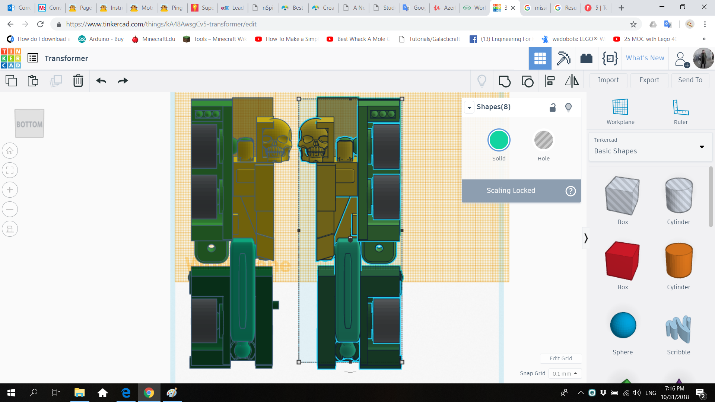This screenshot has width=715, height=402.
Task: Hide selected shapes with lightbulb icon
Action: click(x=568, y=108)
